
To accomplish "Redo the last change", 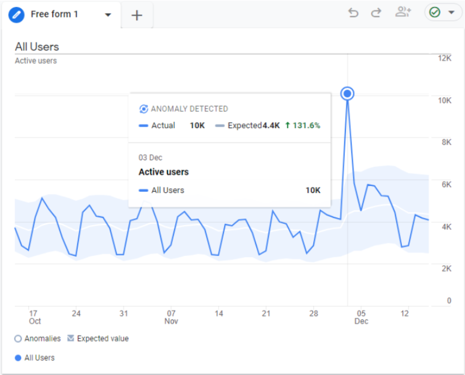I will (376, 13).
